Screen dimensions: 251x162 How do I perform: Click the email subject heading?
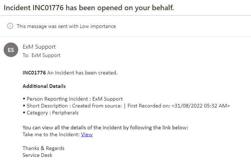[x=89, y=8]
